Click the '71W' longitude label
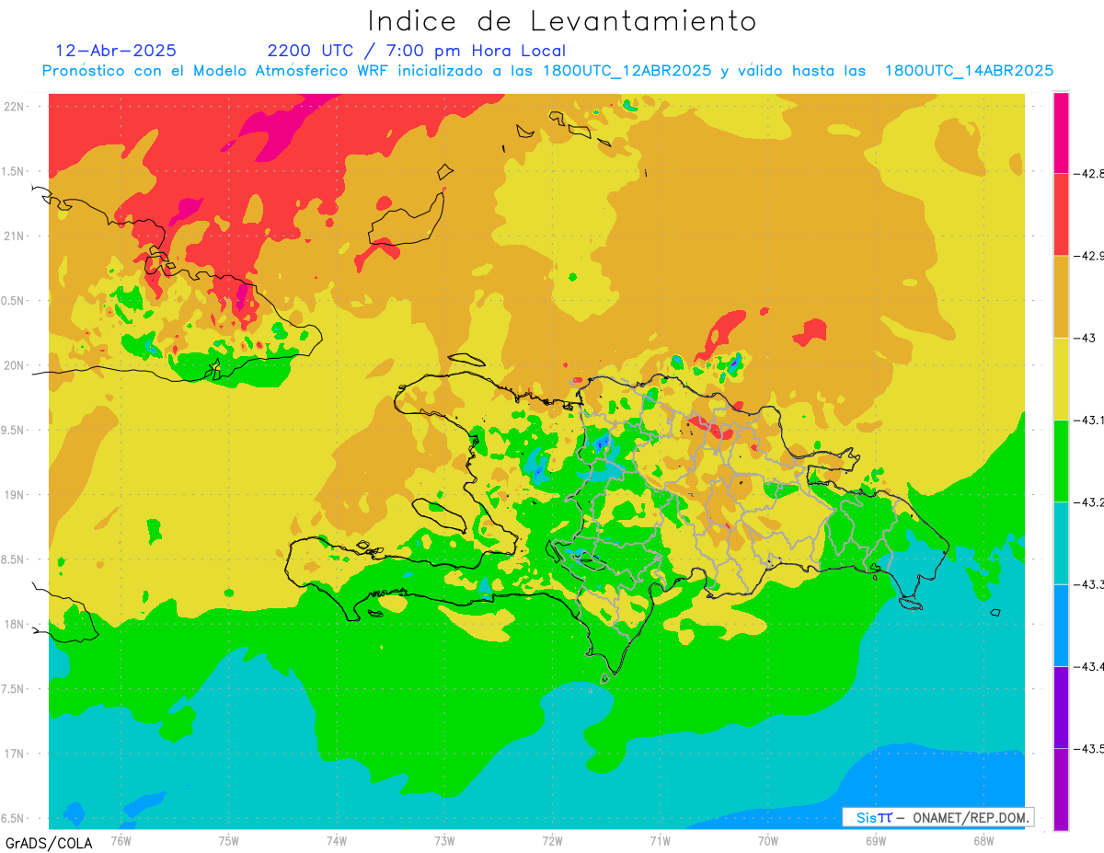This screenshot has height=853, width=1104. (660, 840)
